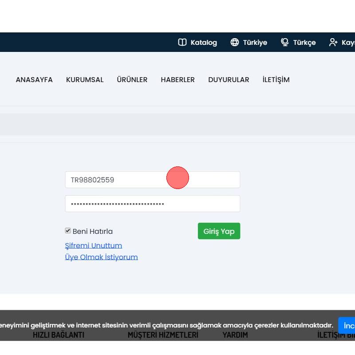Screen dimensions: 355x355
Task: Open the Türkiye country selector label
Action: (x=255, y=43)
